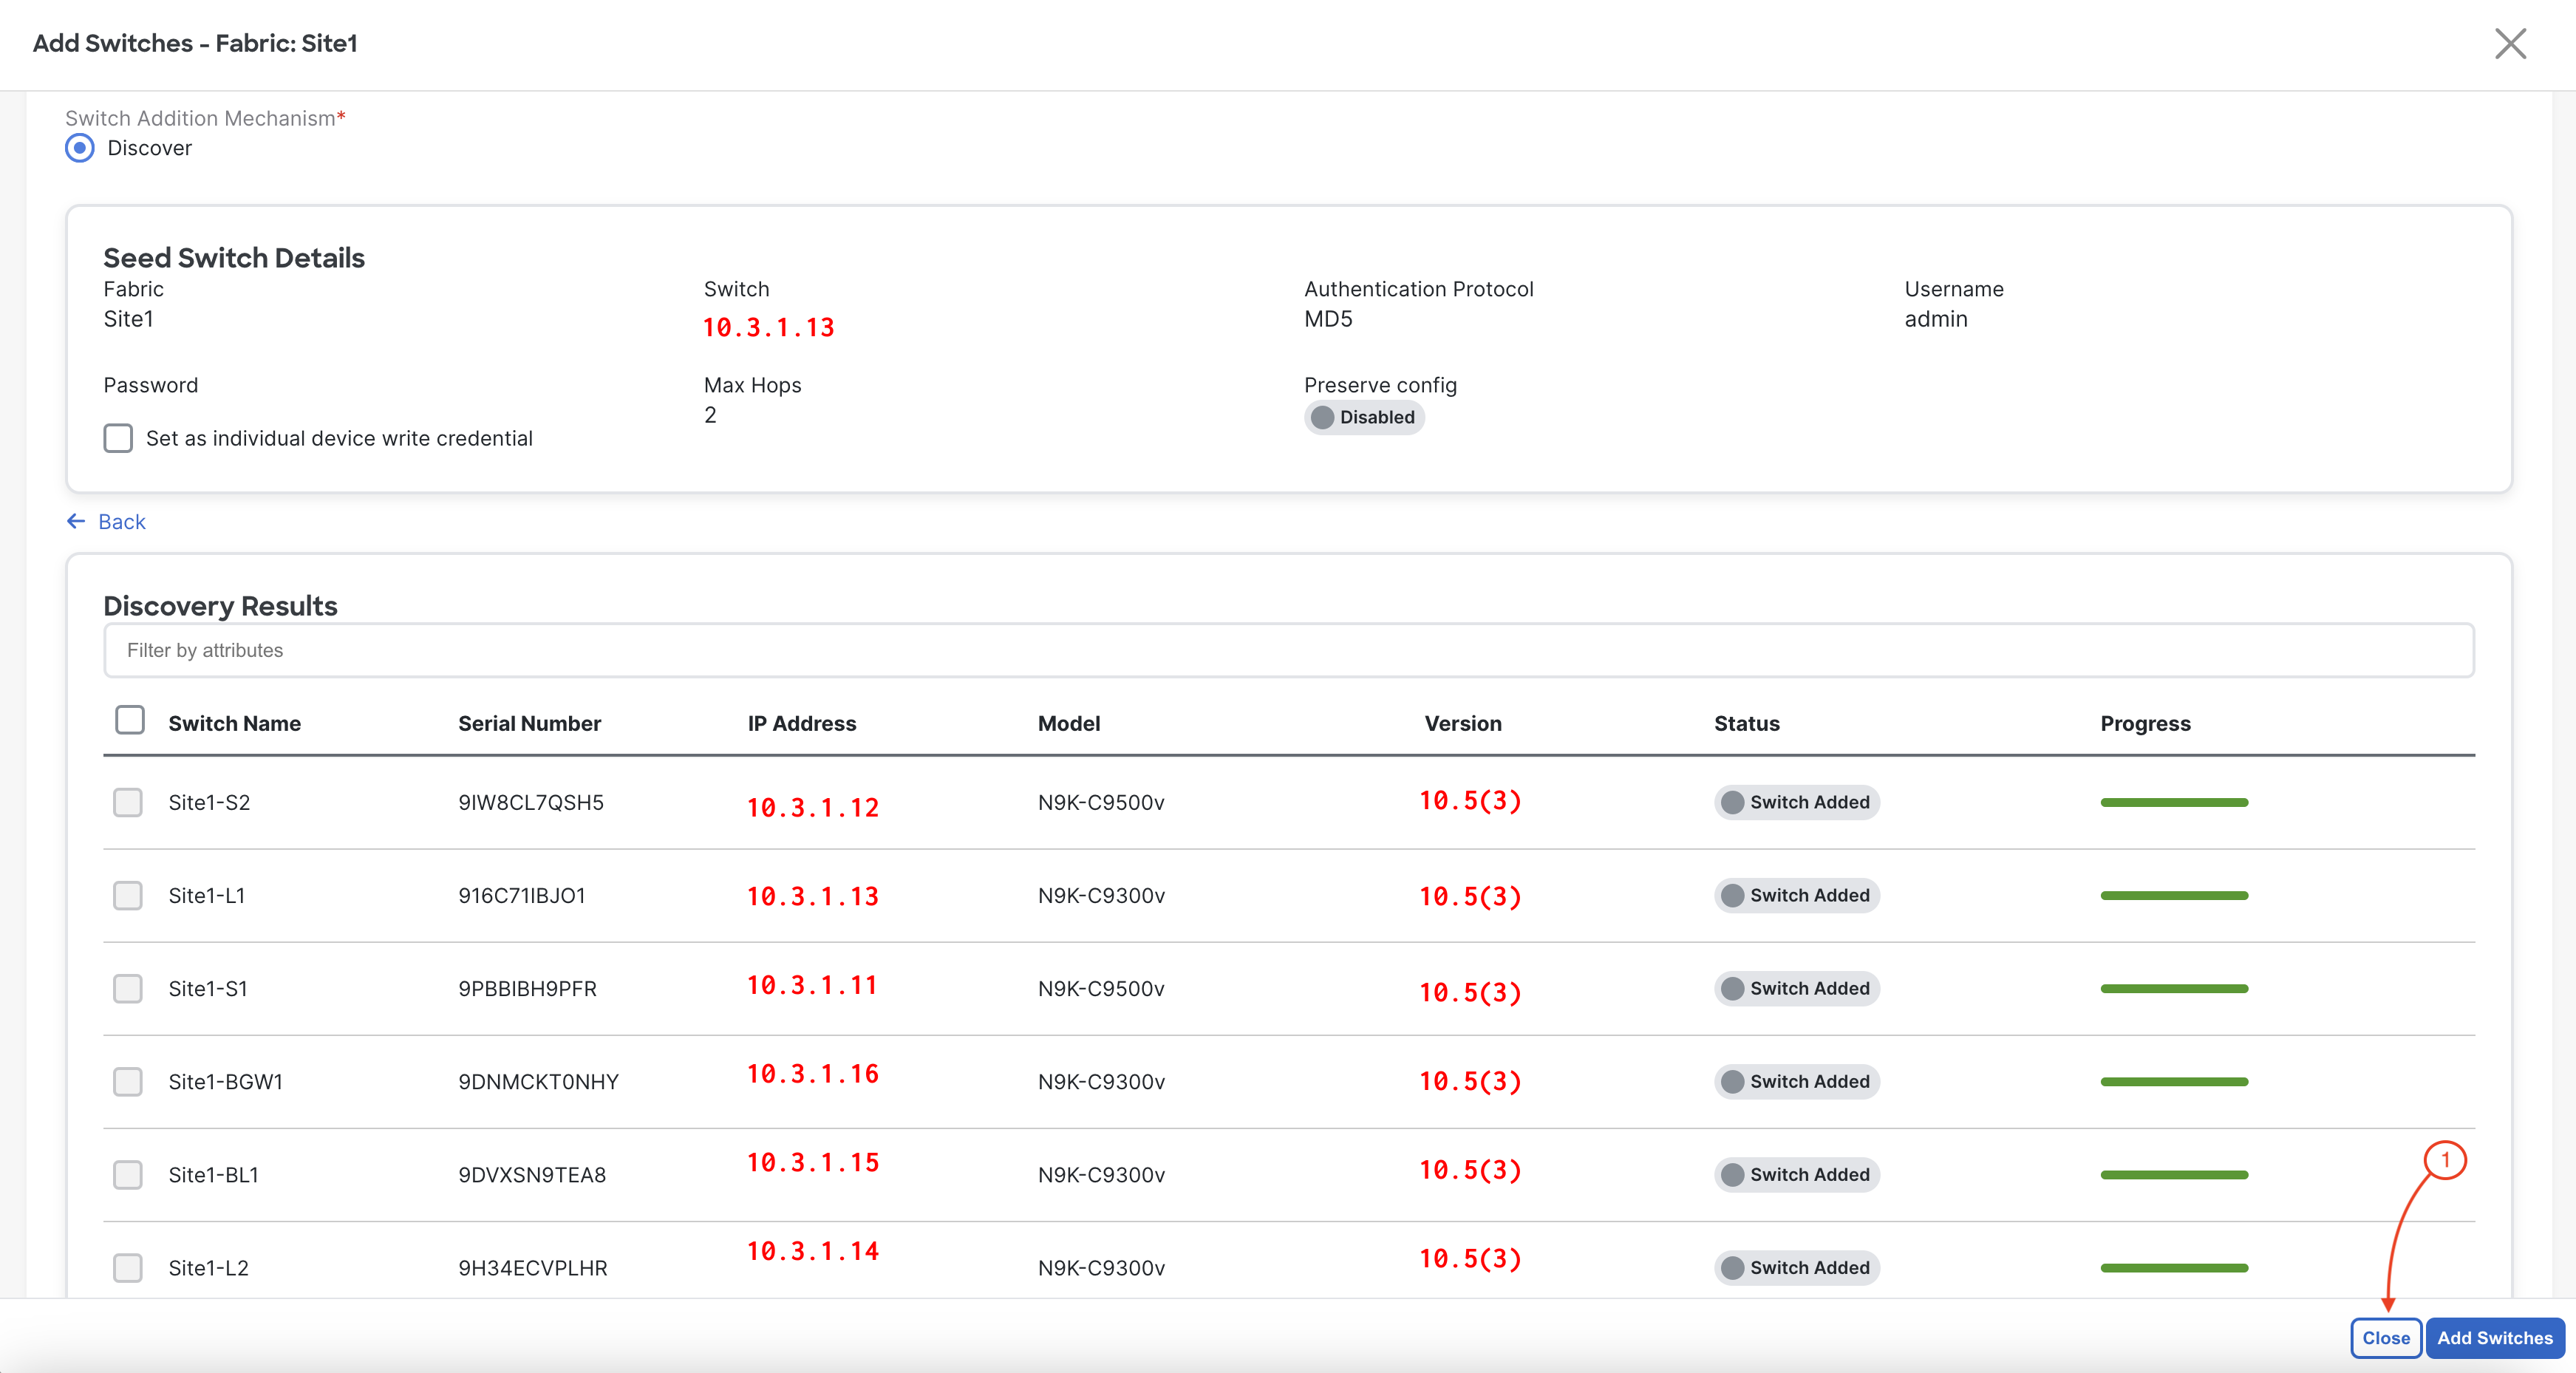2576x1373 pixels.
Task: Click the Version column header
Action: 1462,723
